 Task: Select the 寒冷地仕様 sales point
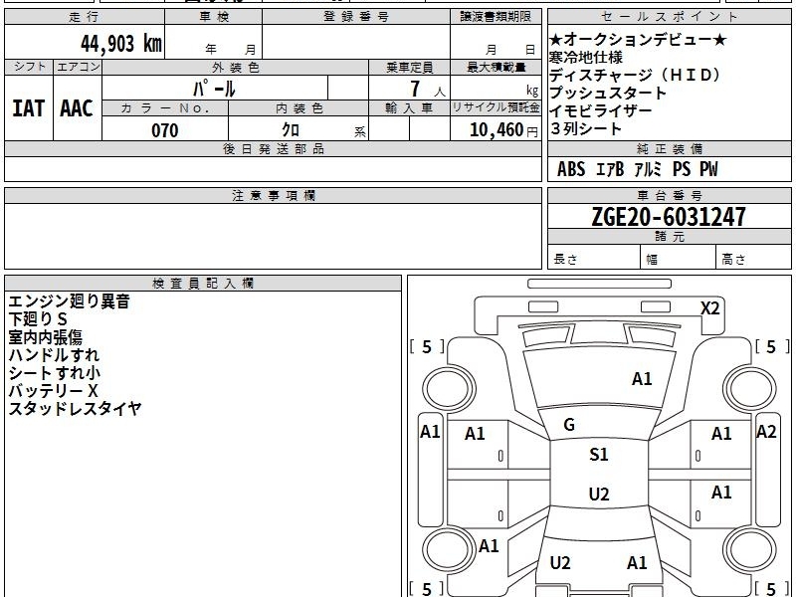pyautogui.click(x=586, y=58)
